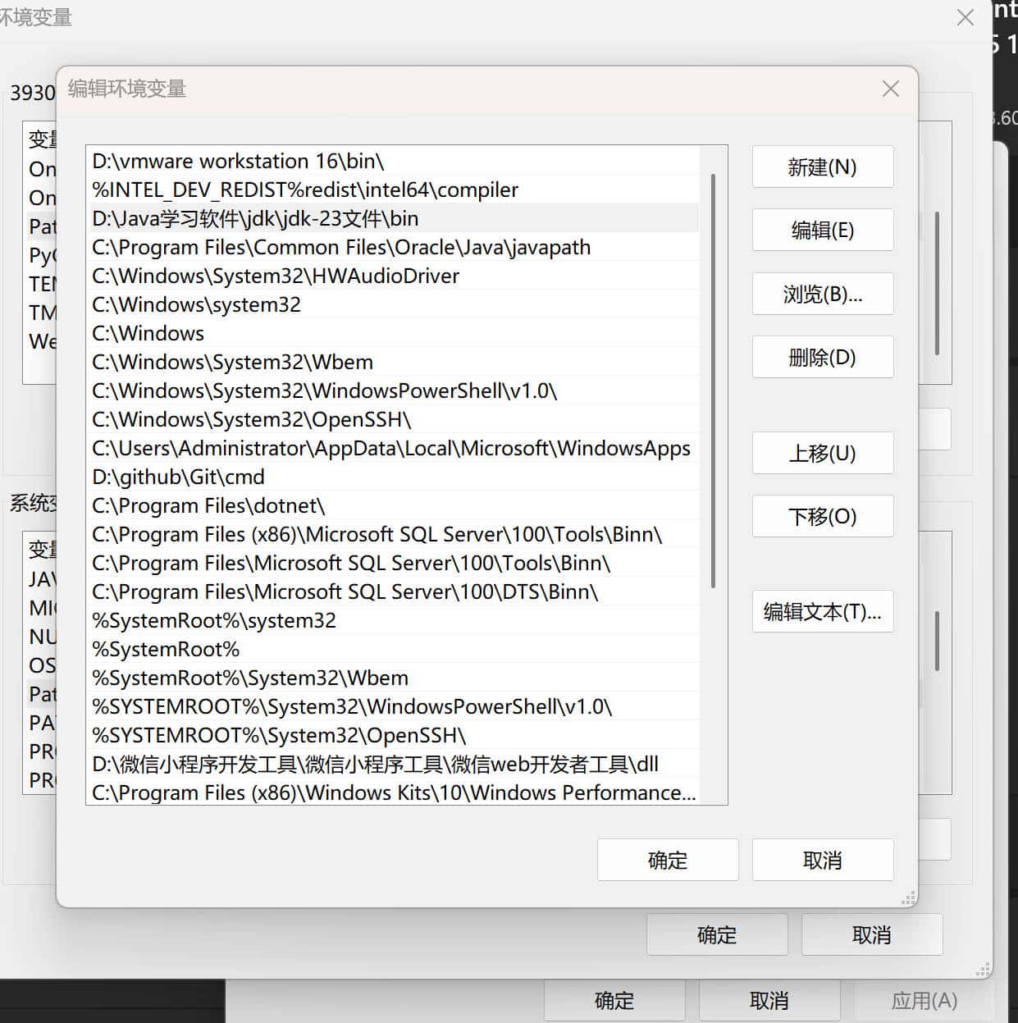Cancel the edit dialog with 取消
1018x1023 pixels.
pyautogui.click(x=822, y=860)
